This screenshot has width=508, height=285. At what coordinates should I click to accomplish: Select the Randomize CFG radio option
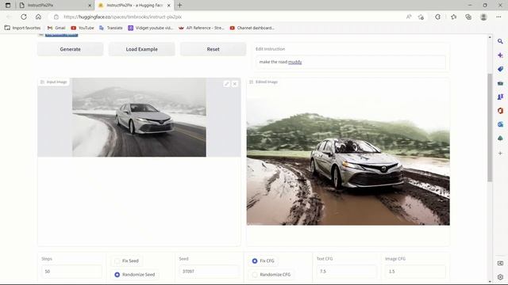click(271, 275)
